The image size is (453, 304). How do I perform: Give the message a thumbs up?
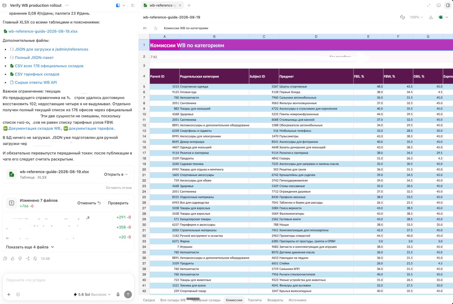tap(13, 259)
